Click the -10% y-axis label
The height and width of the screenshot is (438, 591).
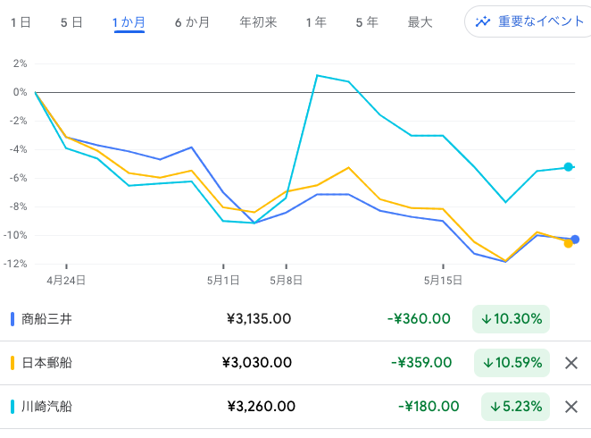pos(15,235)
